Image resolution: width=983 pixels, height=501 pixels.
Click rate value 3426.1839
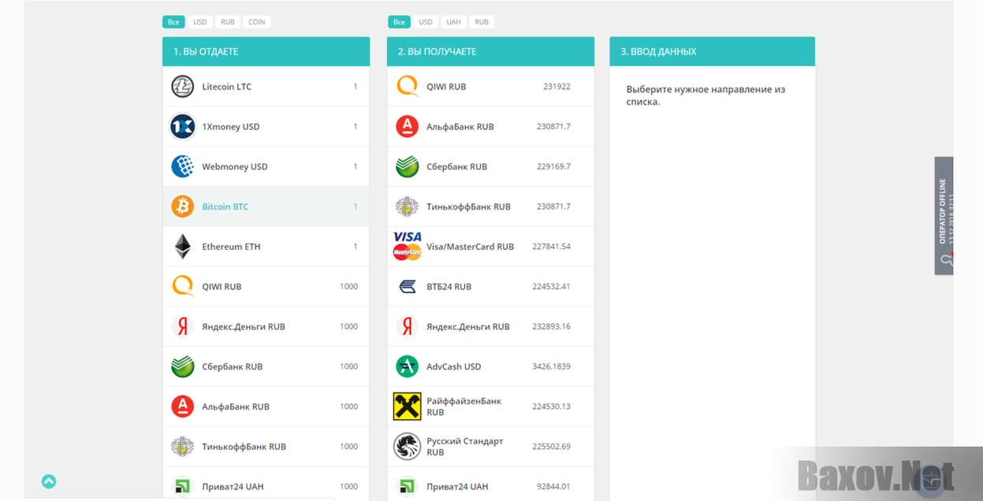click(x=551, y=366)
